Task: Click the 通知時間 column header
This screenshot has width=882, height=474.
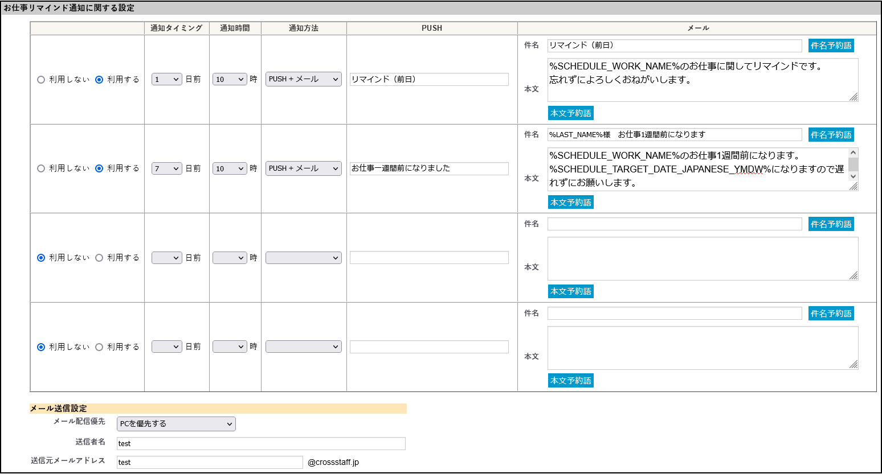Action: click(x=235, y=28)
